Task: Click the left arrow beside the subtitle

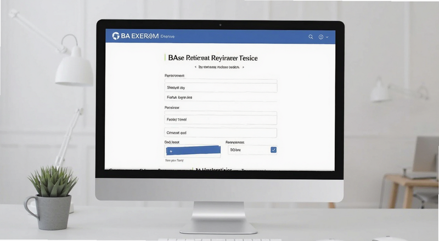Action: click(x=195, y=67)
